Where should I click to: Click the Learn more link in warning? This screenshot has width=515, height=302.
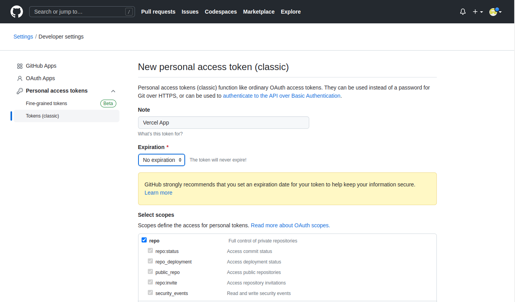158,193
